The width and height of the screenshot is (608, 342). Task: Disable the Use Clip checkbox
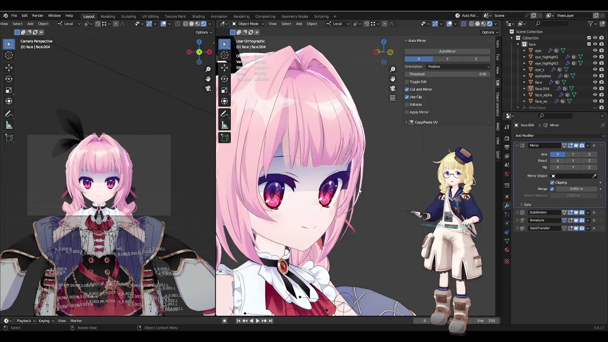[x=407, y=97]
